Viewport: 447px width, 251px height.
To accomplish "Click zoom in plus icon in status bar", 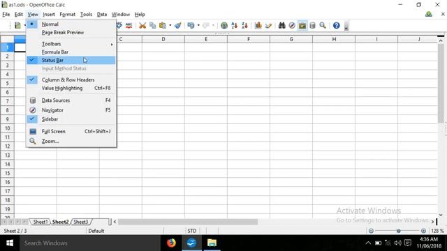I will [x=423, y=231].
